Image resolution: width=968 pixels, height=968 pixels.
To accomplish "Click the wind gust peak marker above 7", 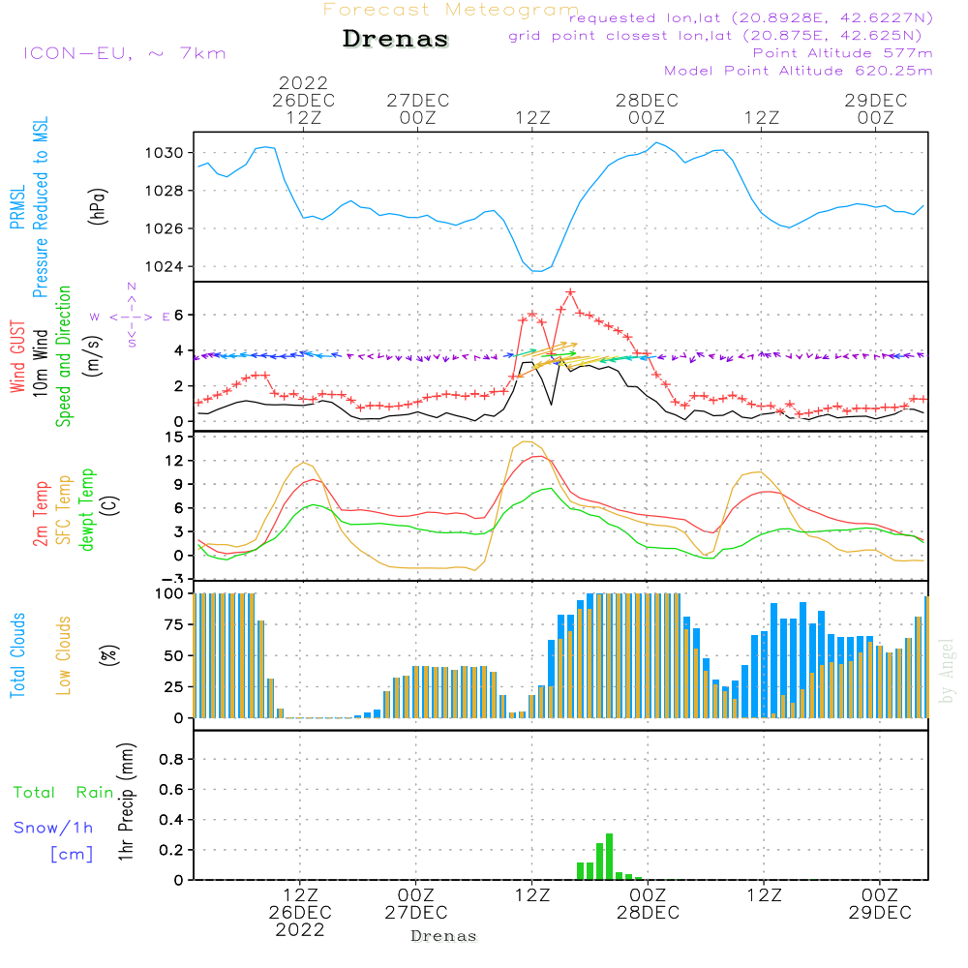I will (x=570, y=292).
